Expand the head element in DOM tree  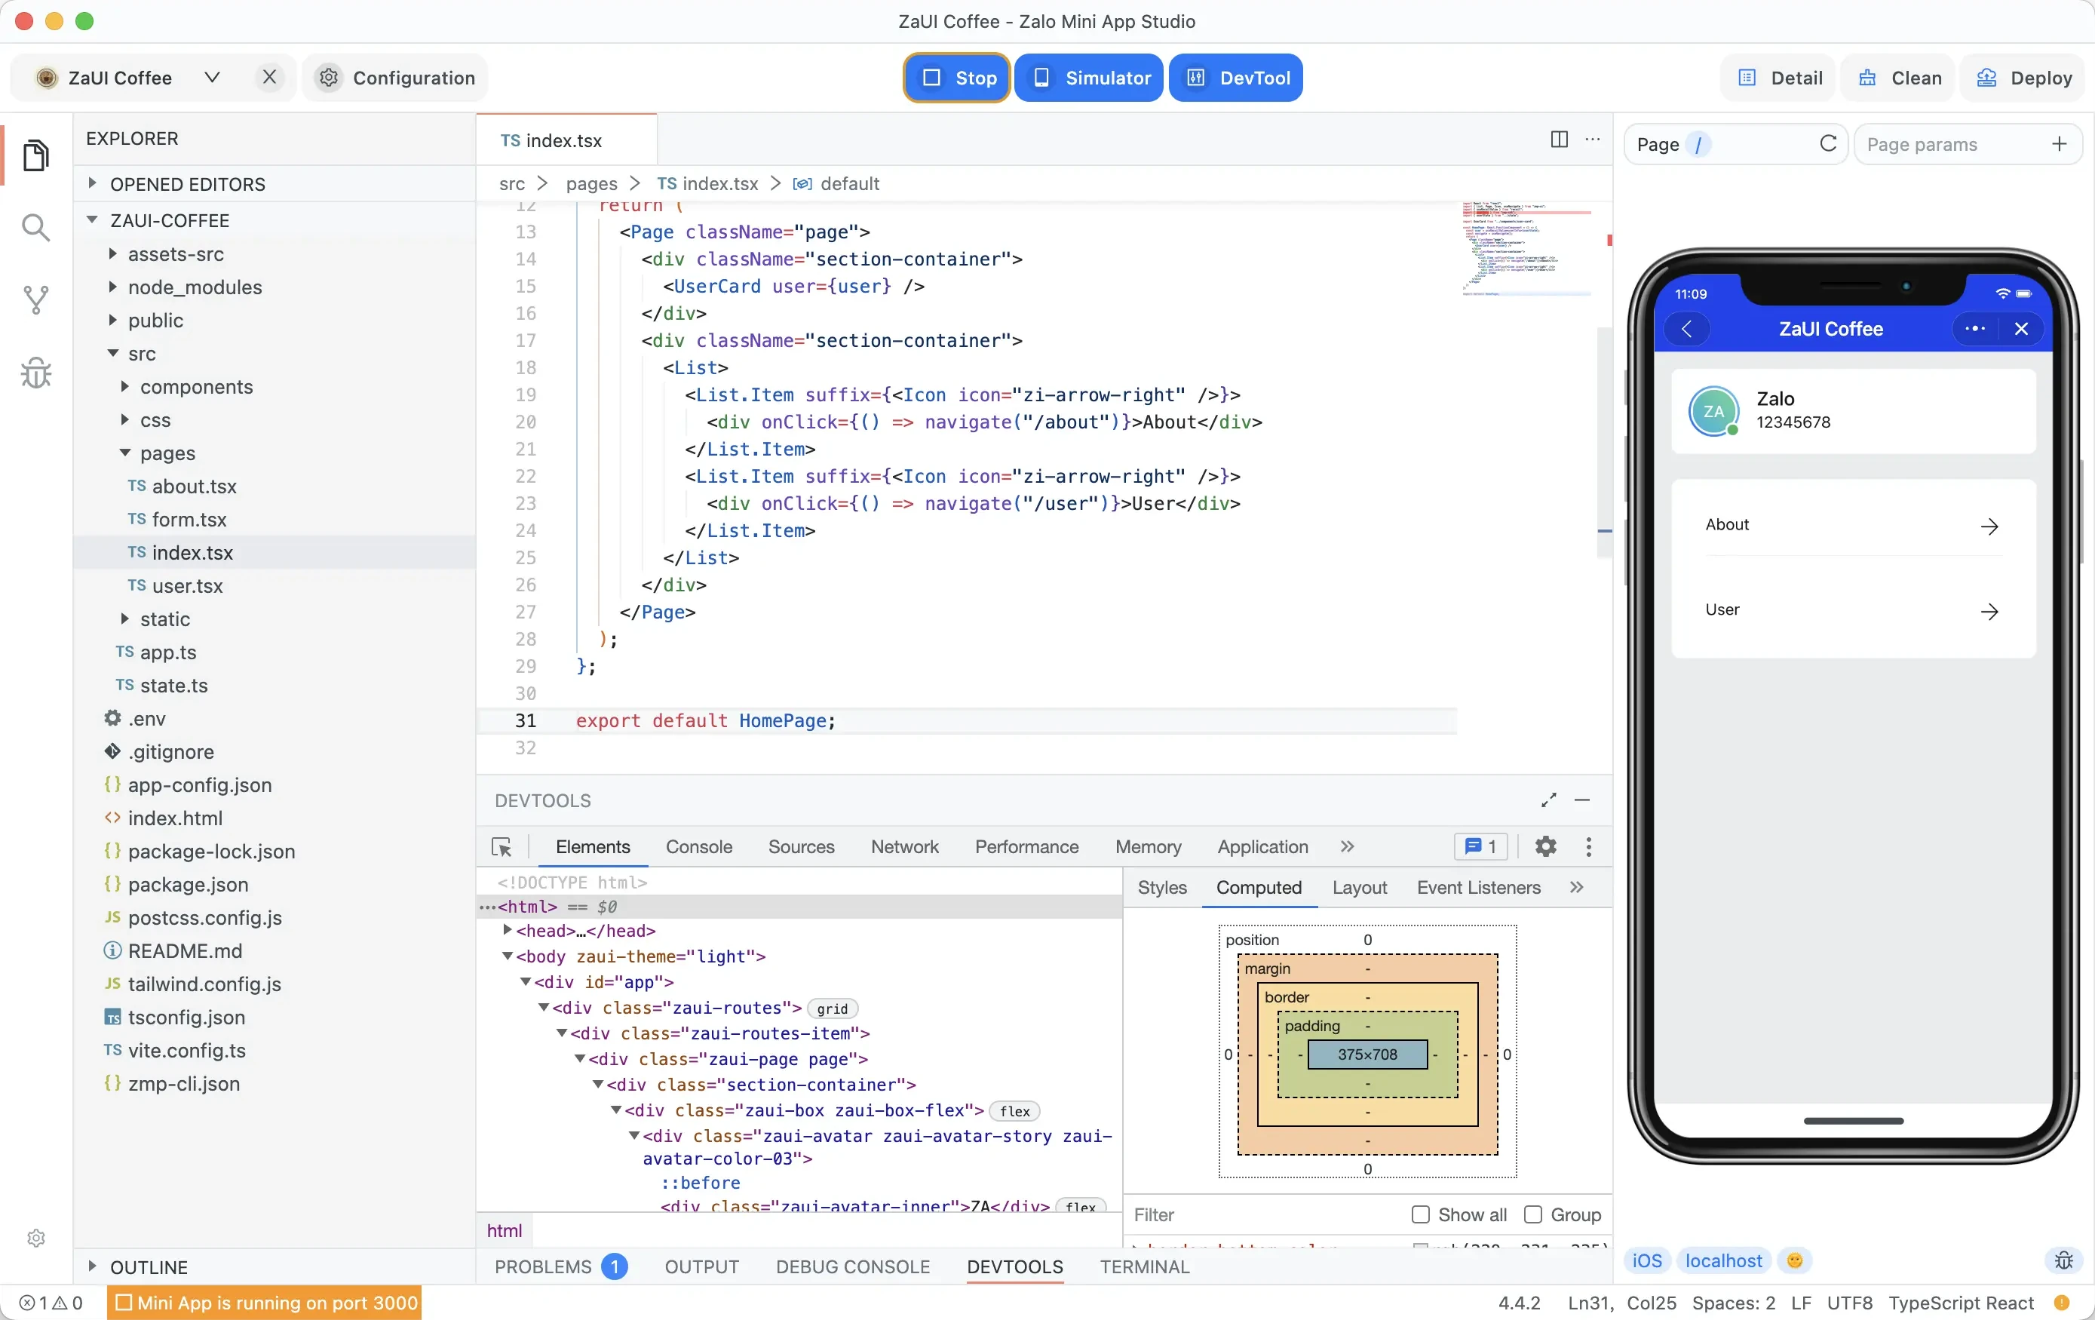[508, 930]
